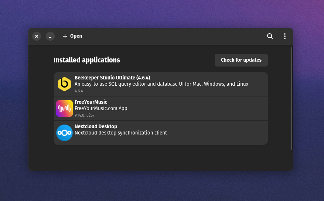This screenshot has height=201, width=324.
Task: Select Beekeeper Studio Ultimate (4.6.4) title
Action: click(112, 78)
